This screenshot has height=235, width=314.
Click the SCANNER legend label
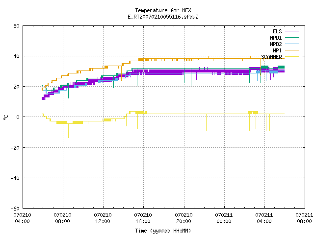tap(271, 57)
